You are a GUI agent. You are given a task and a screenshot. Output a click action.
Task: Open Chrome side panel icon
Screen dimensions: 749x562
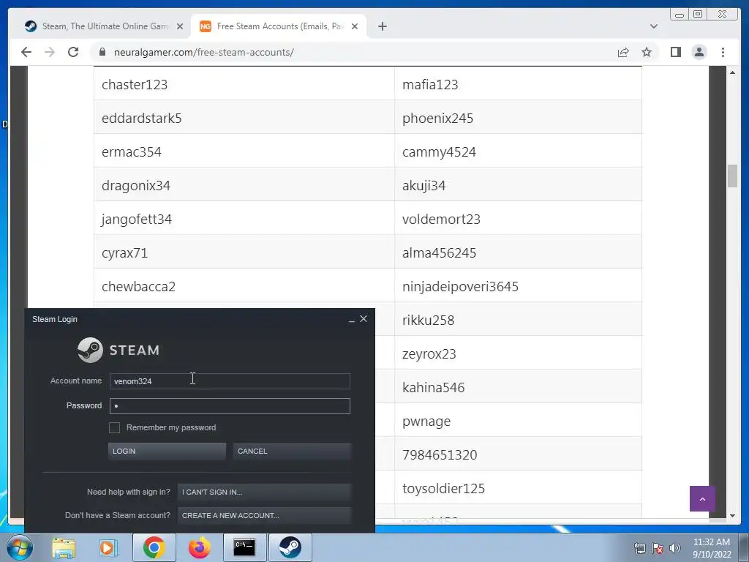coord(675,52)
